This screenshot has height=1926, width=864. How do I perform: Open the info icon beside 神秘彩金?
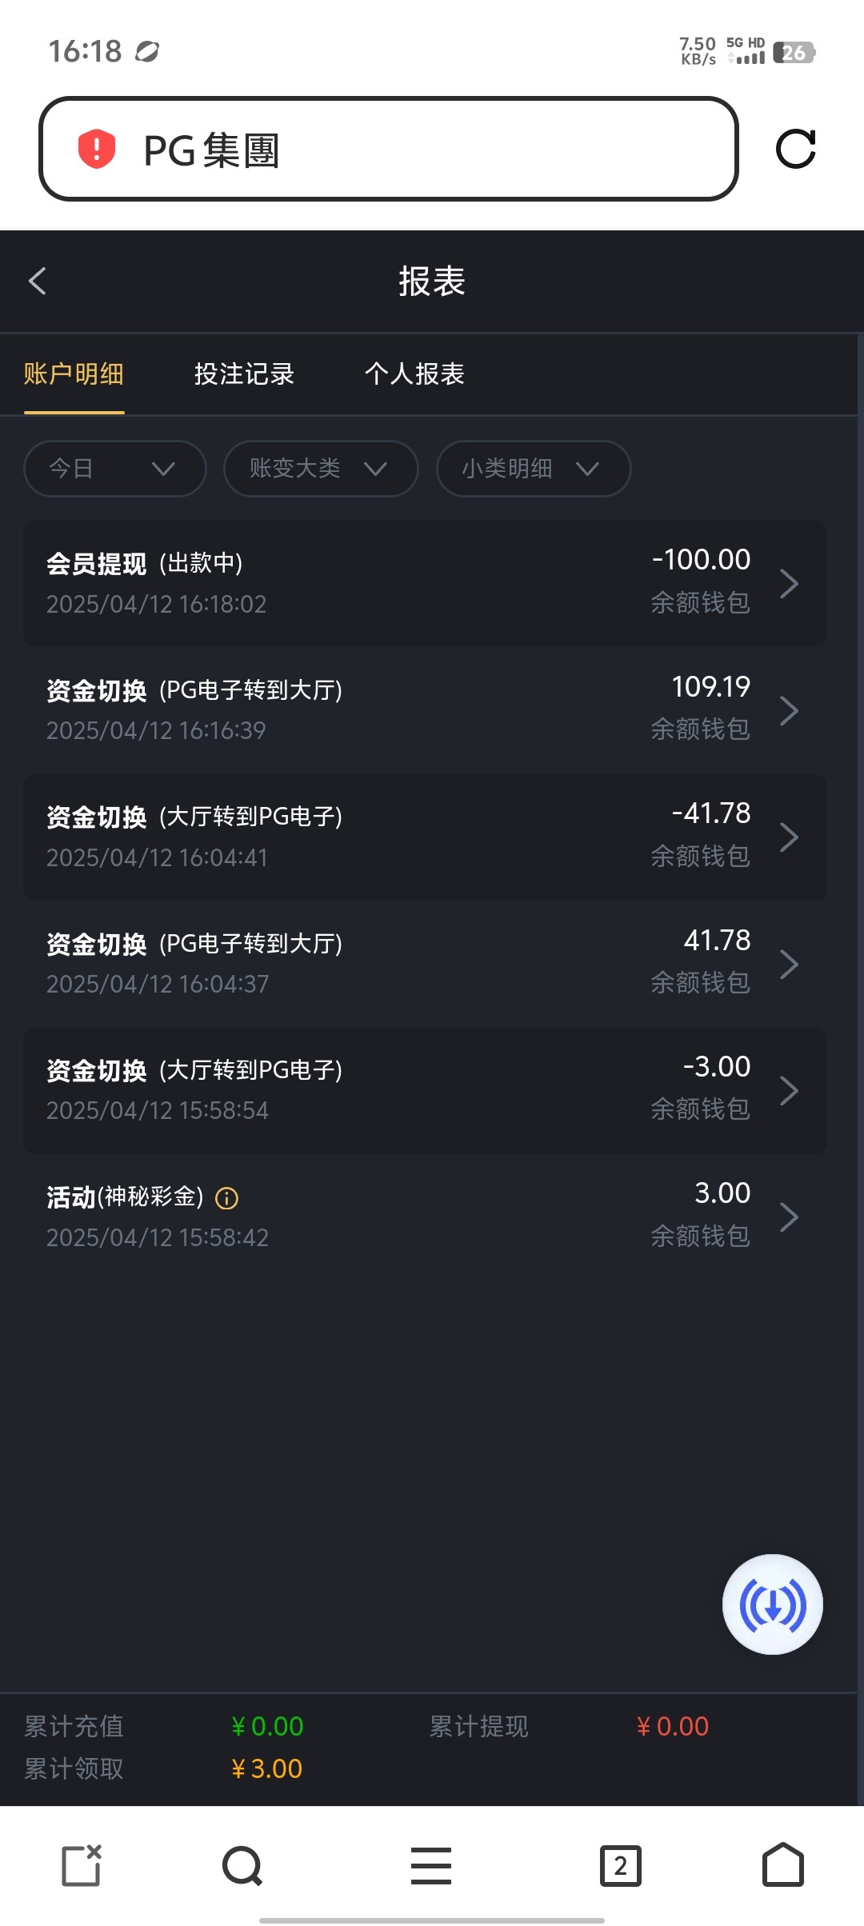pyautogui.click(x=227, y=1198)
